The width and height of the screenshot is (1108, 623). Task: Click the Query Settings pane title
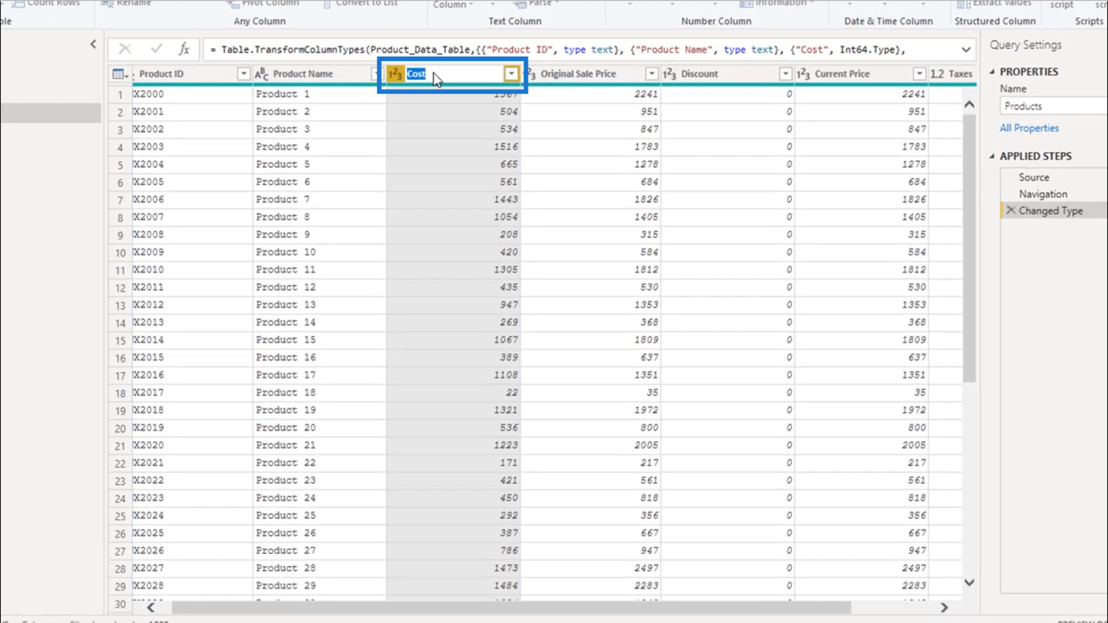coord(1025,44)
